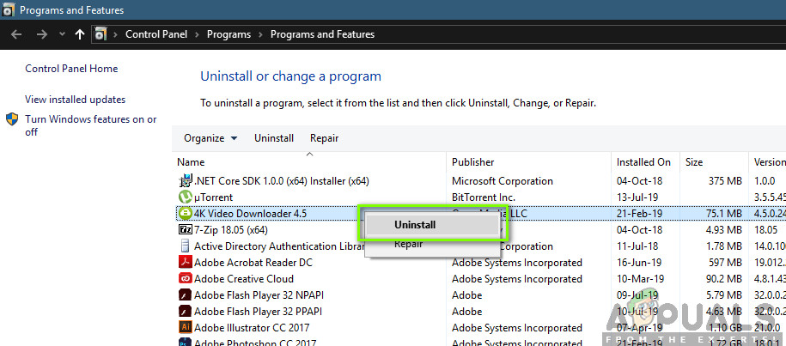This screenshot has width=786, height=346.
Task: Open Control Panel Home link
Action: click(71, 69)
